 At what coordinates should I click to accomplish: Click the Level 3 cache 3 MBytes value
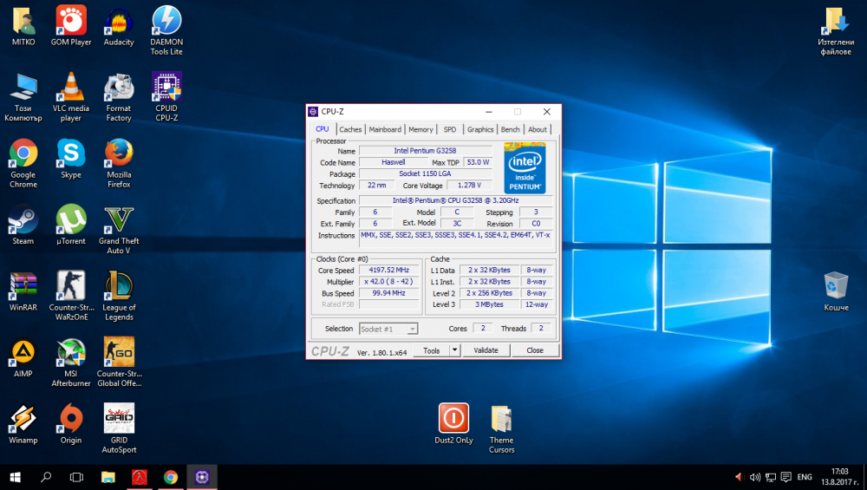[489, 304]
